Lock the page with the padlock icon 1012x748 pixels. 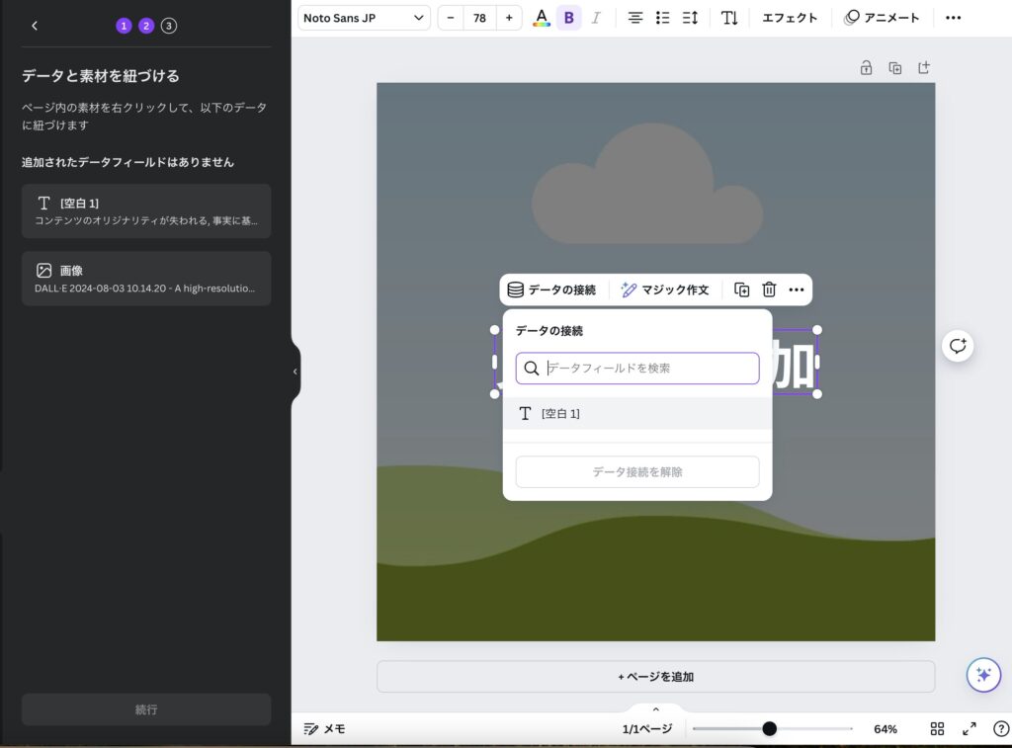click(866, 68)
